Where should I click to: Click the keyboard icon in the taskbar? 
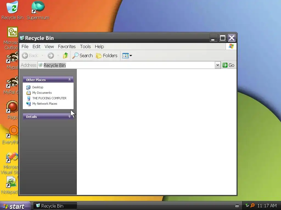237,206
